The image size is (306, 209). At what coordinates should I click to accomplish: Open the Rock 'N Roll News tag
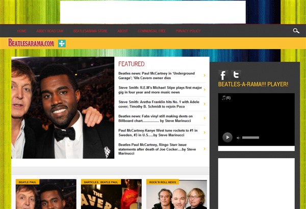click(x=163, y=182)
